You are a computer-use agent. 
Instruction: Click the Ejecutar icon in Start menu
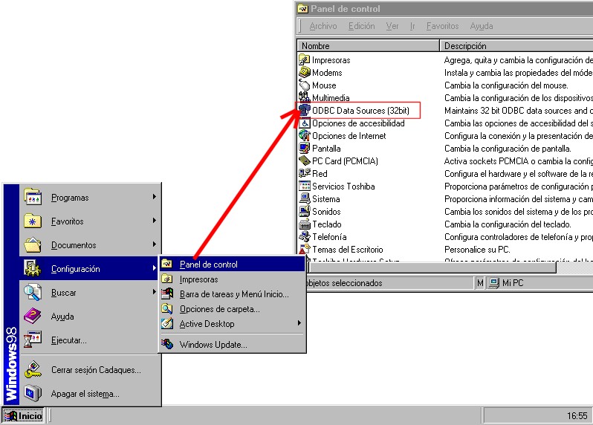click(33, 340)
